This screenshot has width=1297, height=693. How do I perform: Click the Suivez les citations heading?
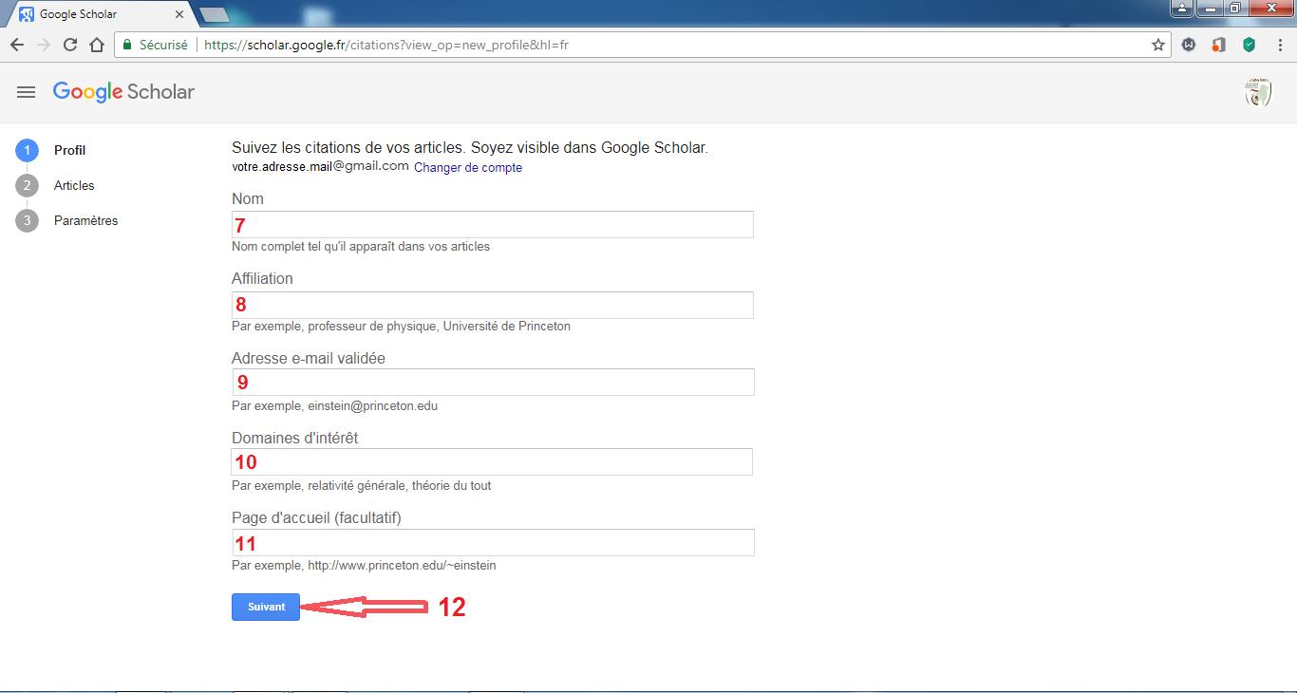(x=470, y=148)
